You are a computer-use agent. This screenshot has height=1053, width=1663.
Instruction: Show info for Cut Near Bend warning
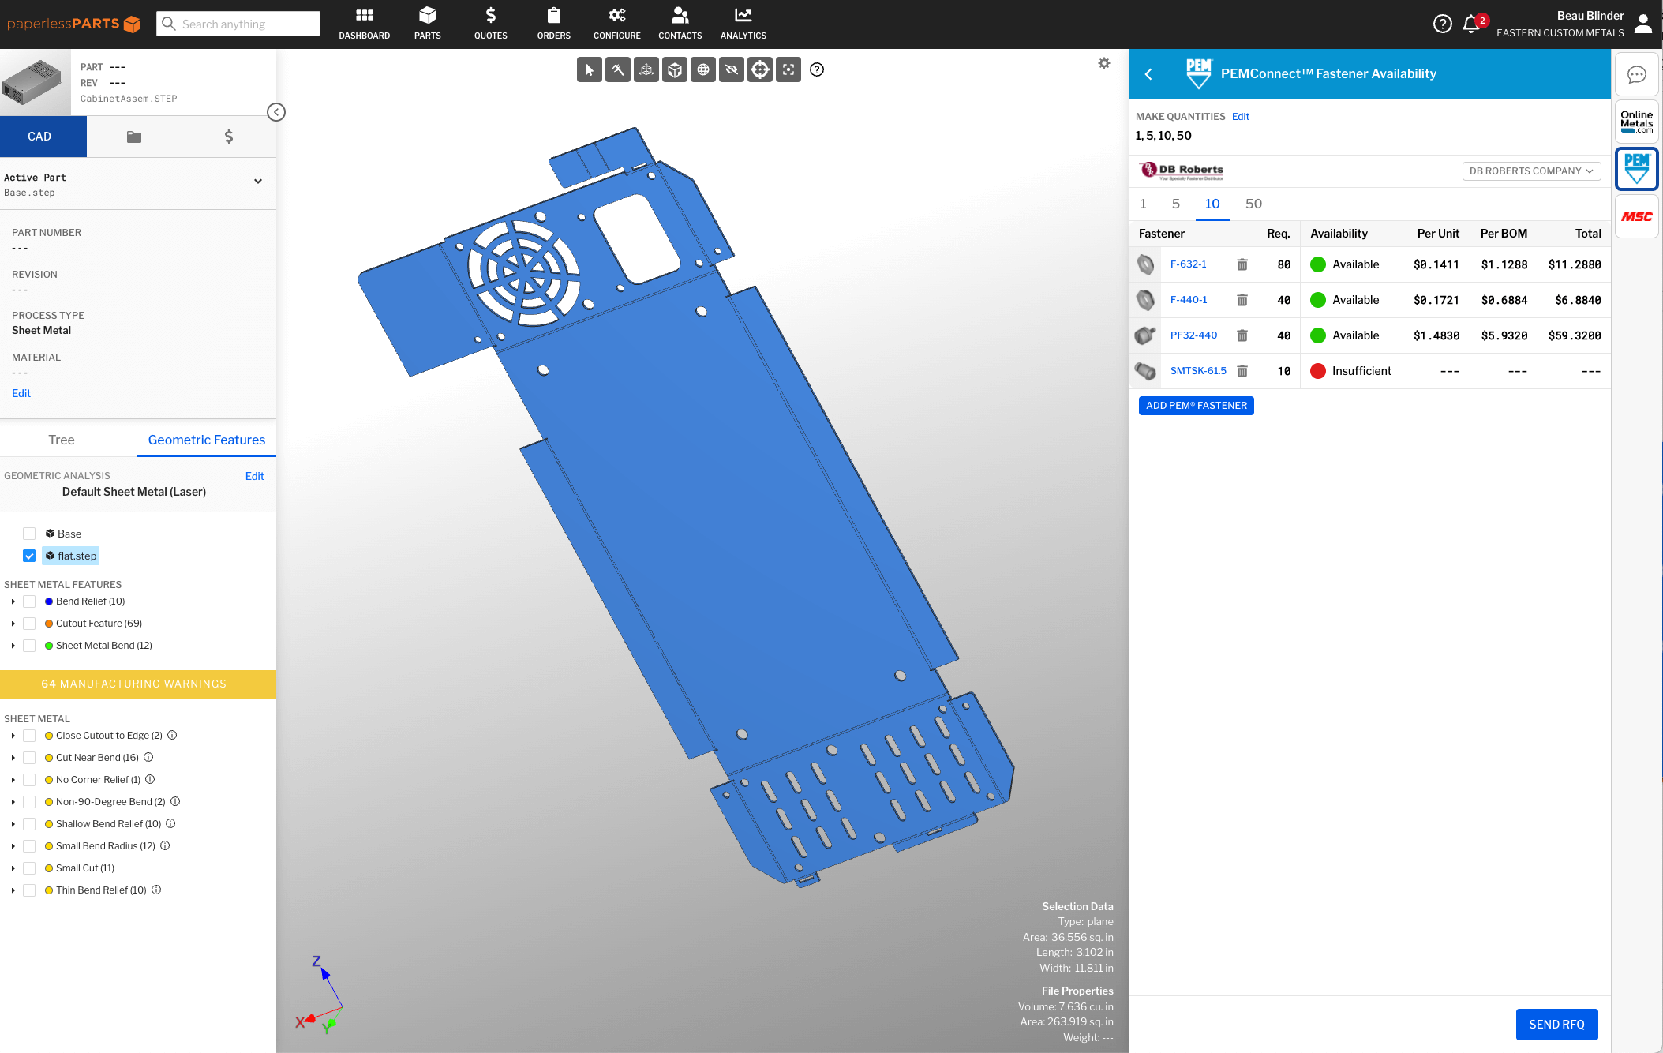point(148,757)
